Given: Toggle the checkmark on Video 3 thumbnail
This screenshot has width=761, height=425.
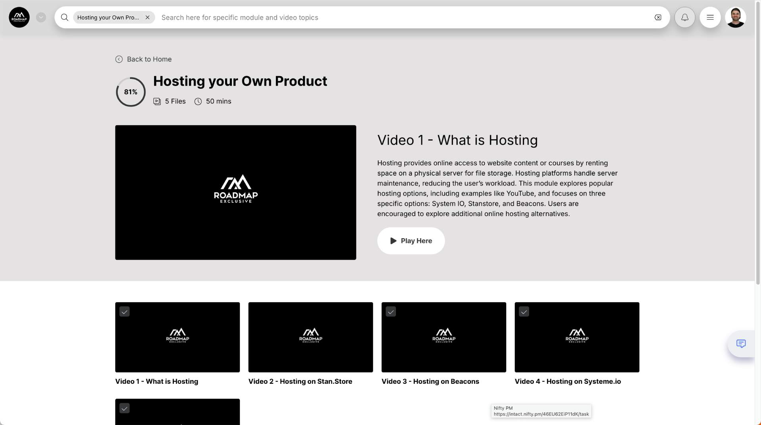Looking at the screenshot, I should tap(391, 312).
